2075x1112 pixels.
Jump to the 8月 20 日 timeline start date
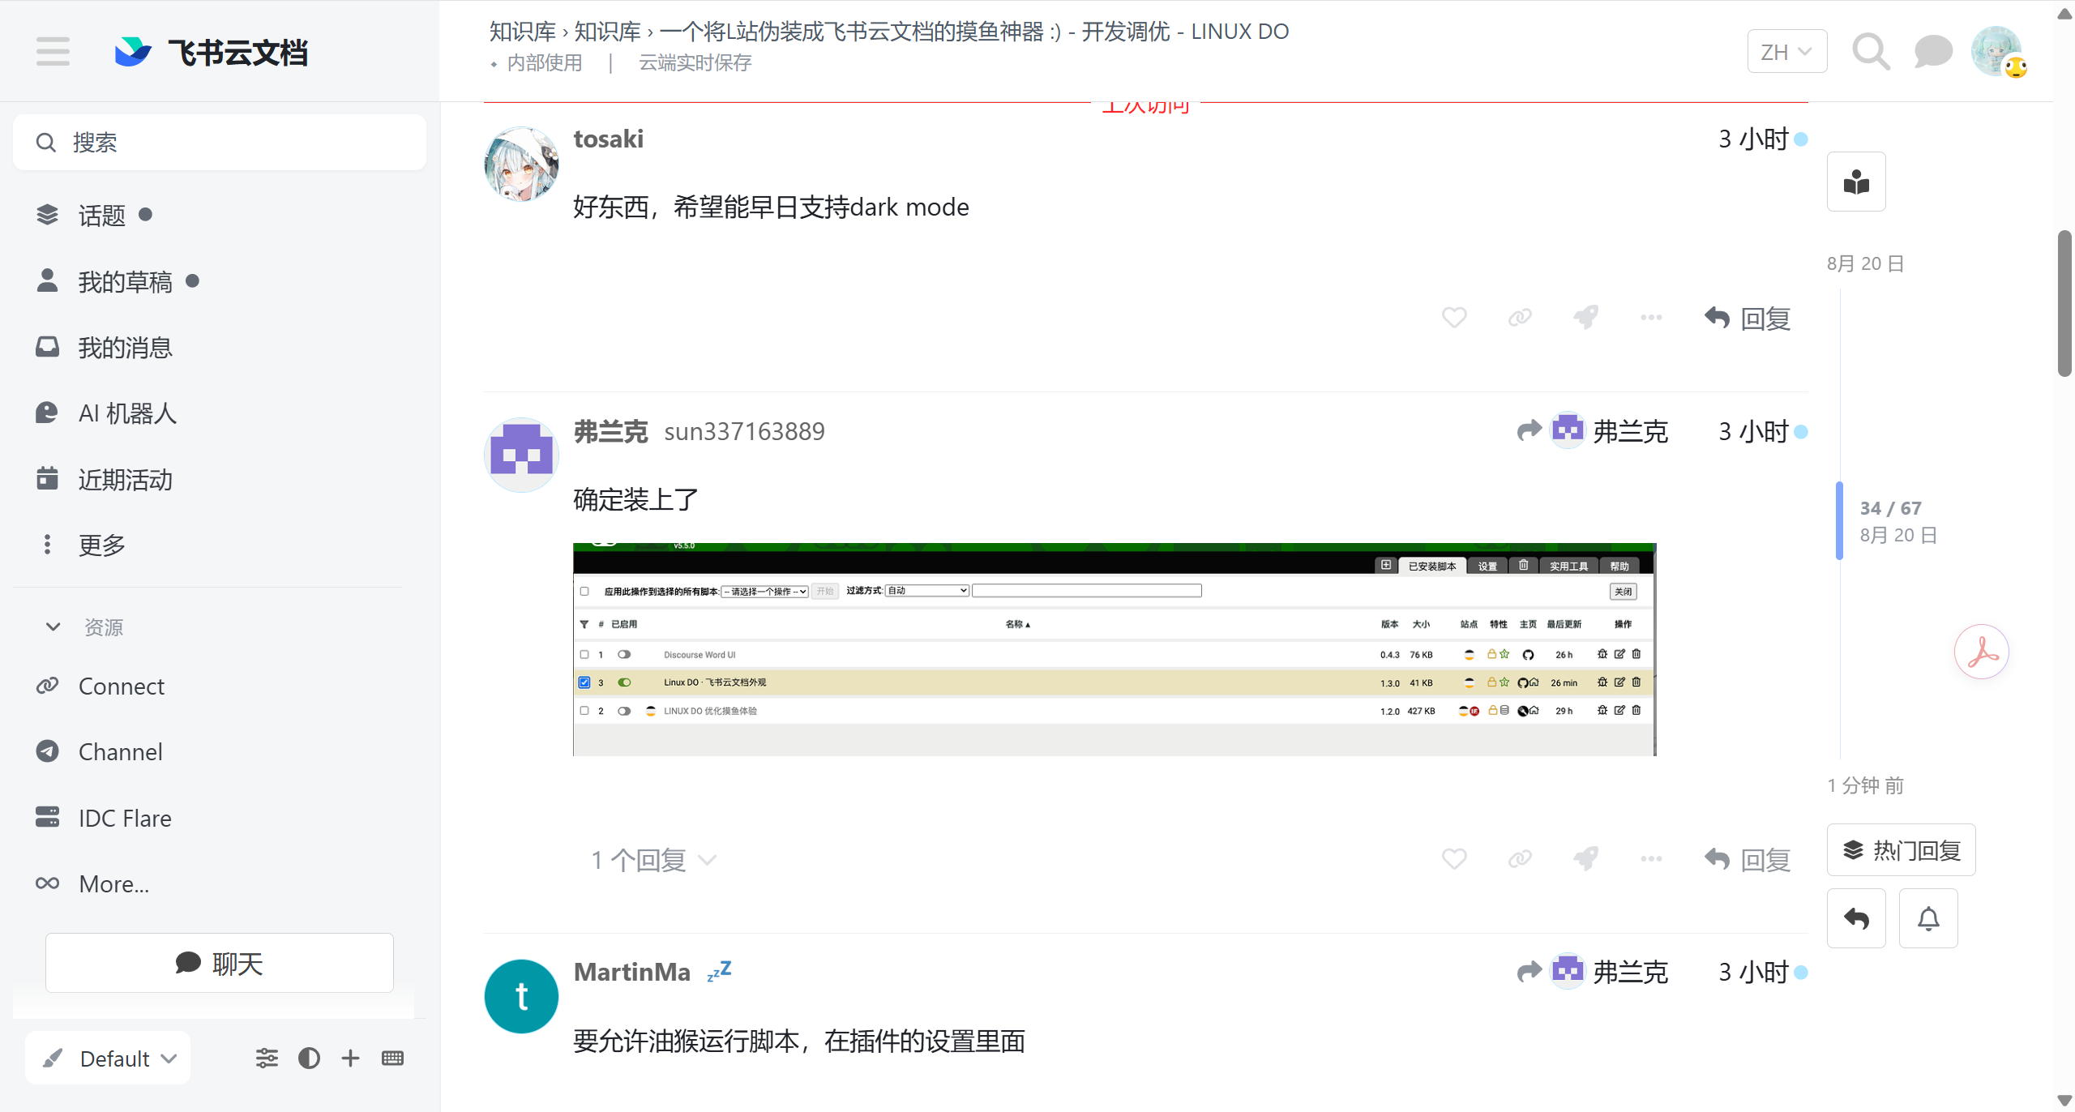pos(1865,263)
